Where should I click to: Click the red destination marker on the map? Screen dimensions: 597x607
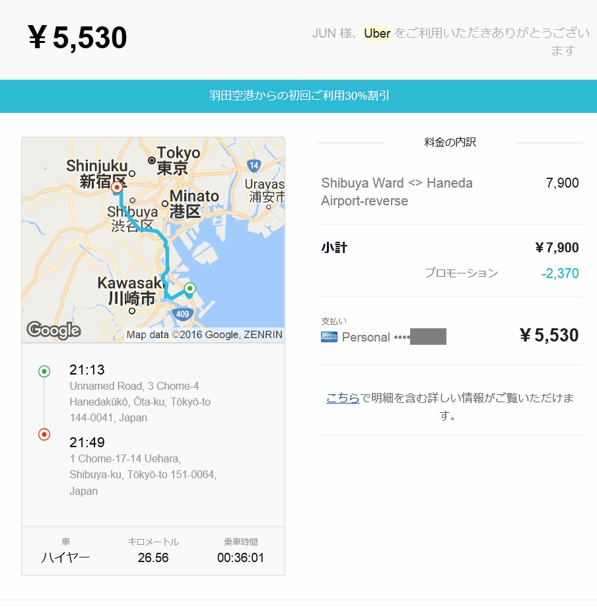coord(117,188)
